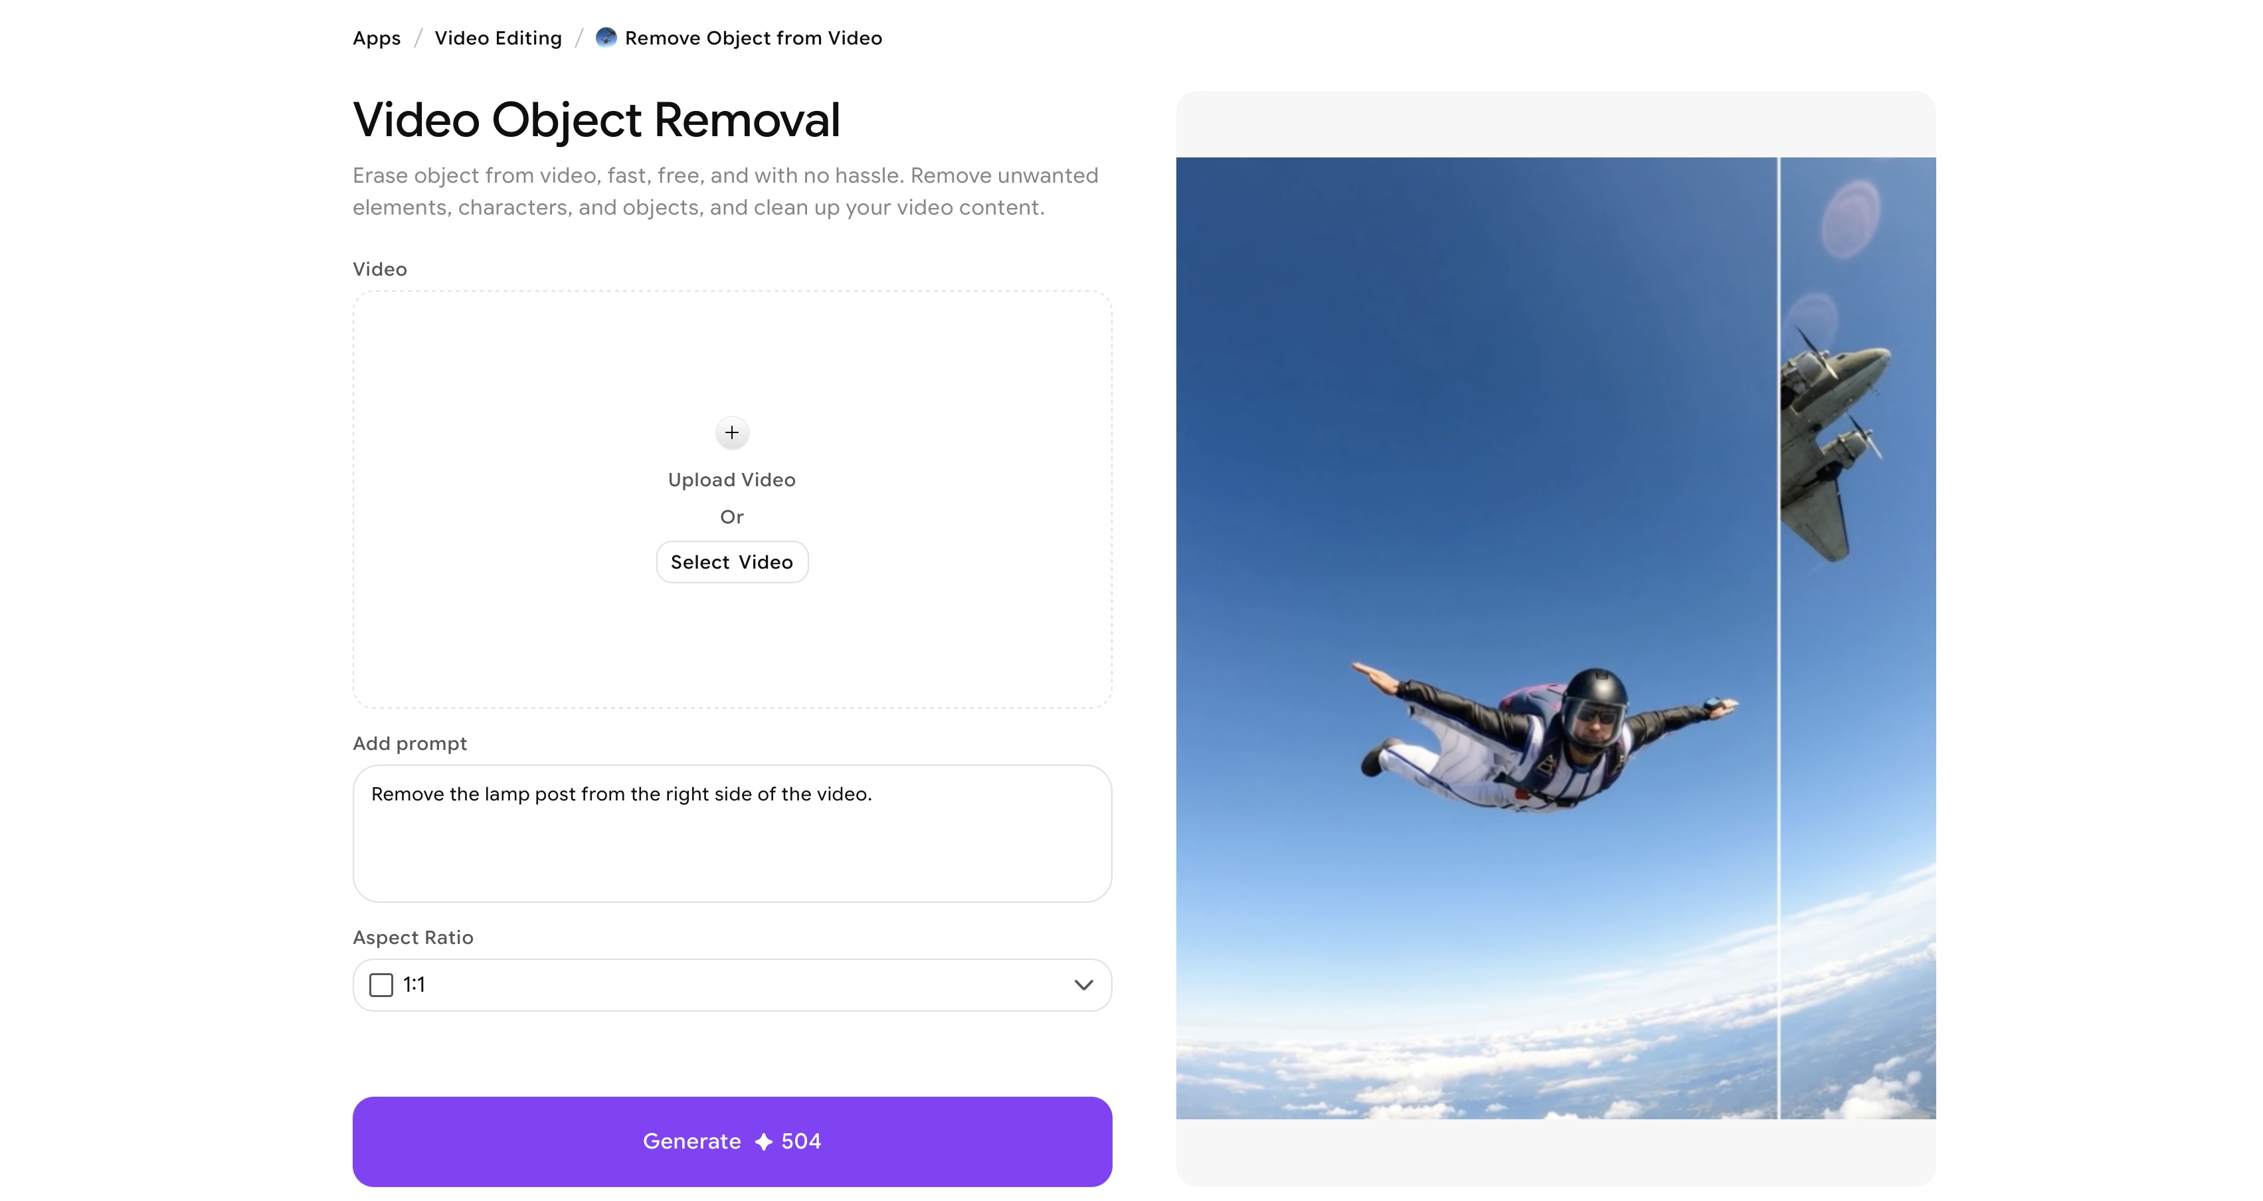Grab the before/after comparison divider line

pyautogui.click(x=1779, y=638)
